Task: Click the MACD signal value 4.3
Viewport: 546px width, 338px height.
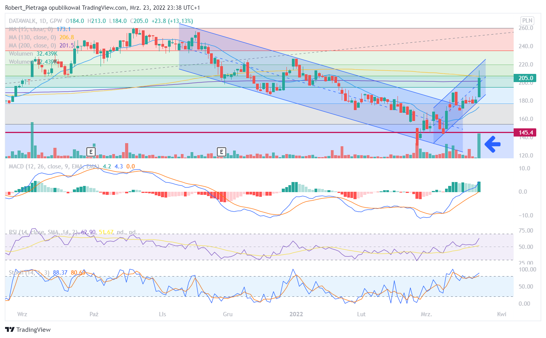Action: [118, 166]
